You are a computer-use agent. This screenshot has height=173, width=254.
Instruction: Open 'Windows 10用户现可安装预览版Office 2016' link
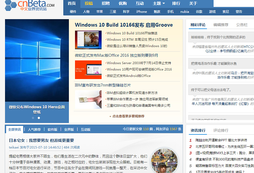139,69
